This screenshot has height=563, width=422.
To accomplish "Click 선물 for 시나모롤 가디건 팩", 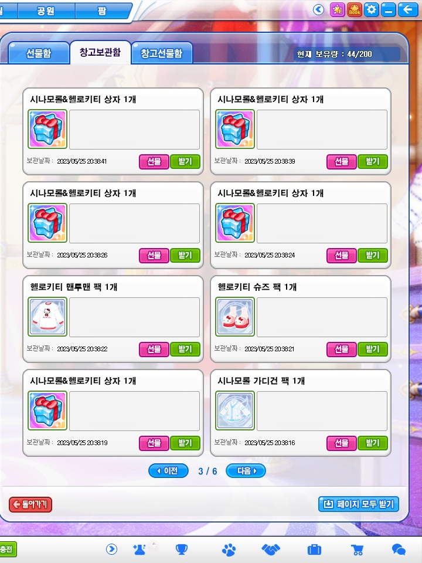I will click(341, 443).
